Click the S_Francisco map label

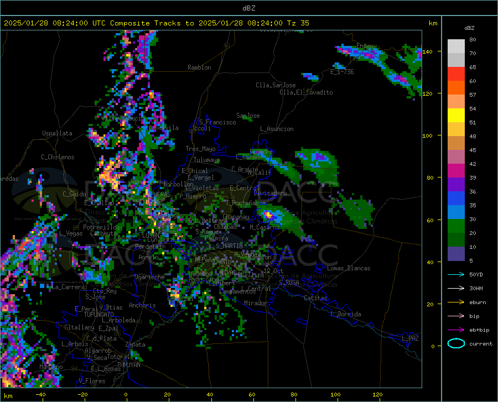(x=218, y=122)
